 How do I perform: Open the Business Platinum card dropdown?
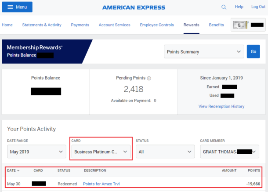coord(101,152)
